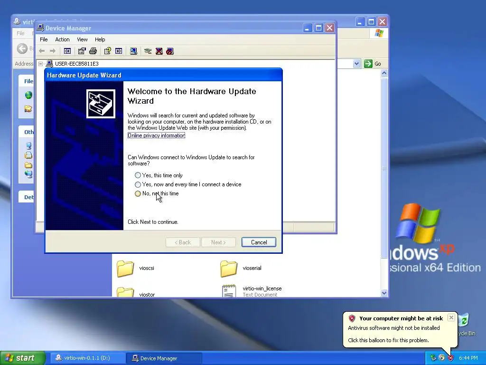Image resolution: width=486 pixels, height=365 pixels.
Task: Click the vioserial folder name
Action: (252, 268)
